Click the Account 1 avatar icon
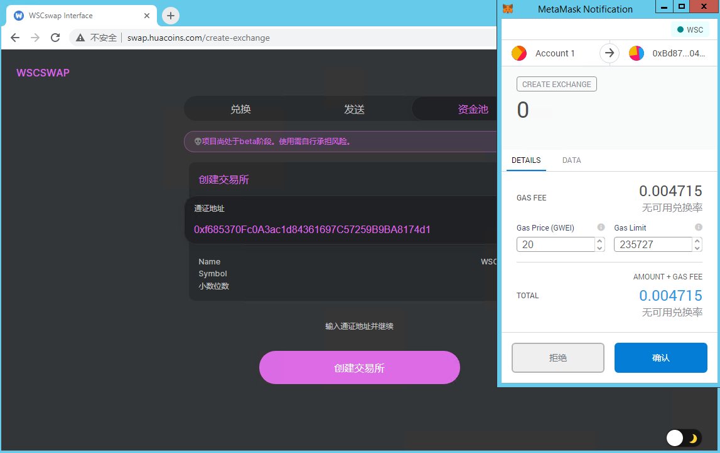This screenshot has height=453, width=720. click(x=519, y=53)
